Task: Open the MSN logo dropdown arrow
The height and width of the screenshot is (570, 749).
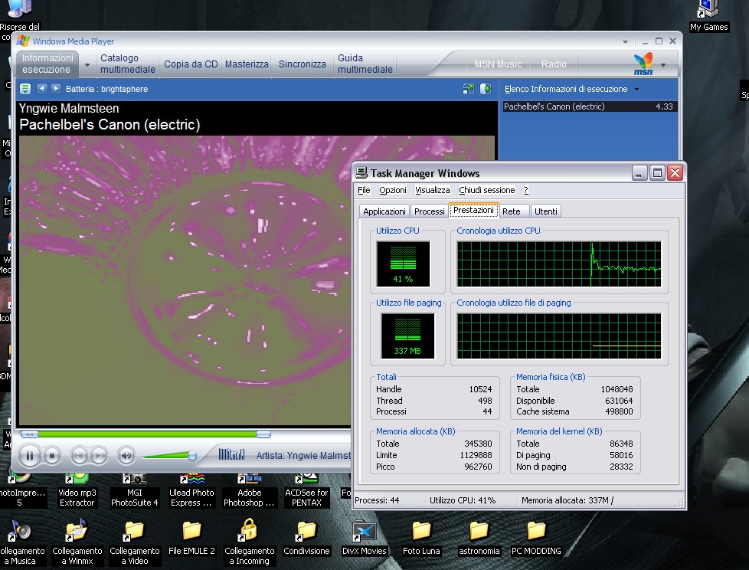Action: click(663, 64)
